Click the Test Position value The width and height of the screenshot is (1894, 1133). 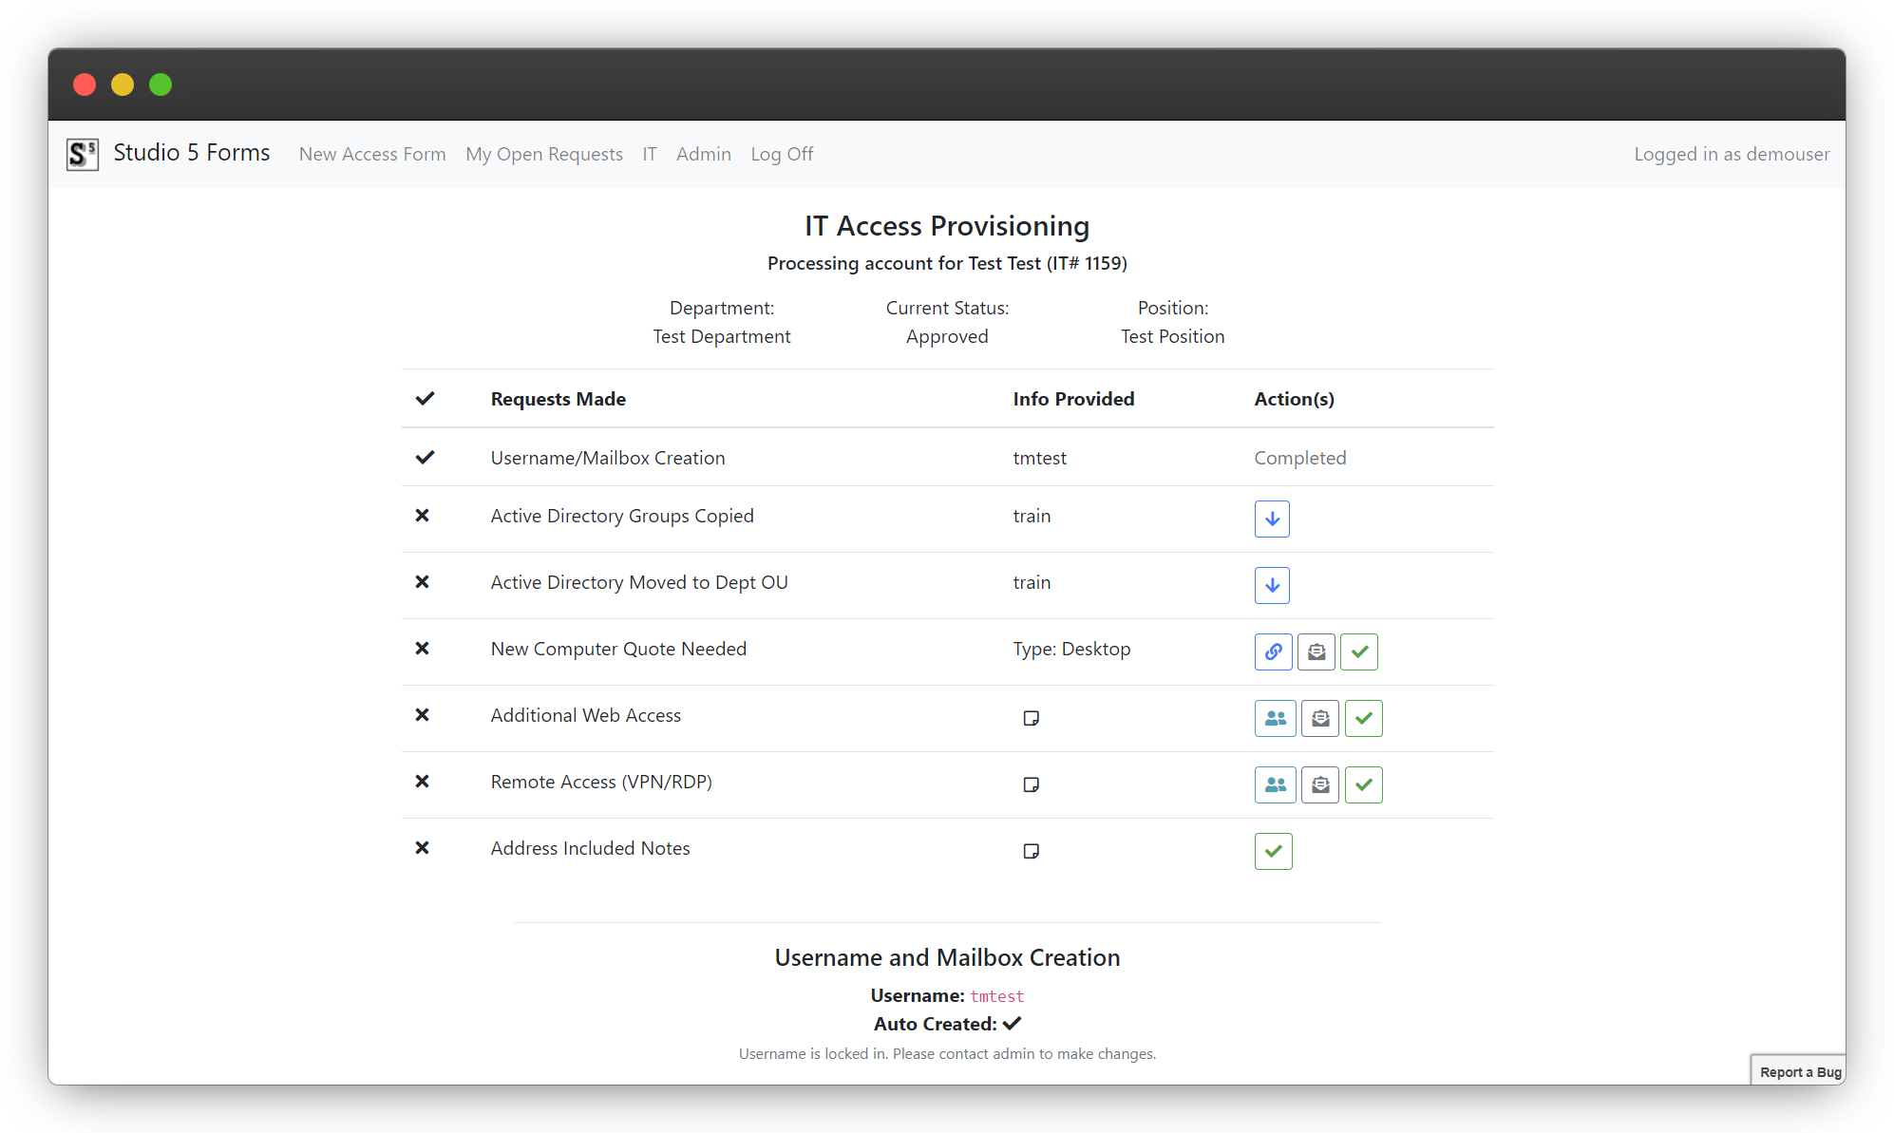[1173, 336]
